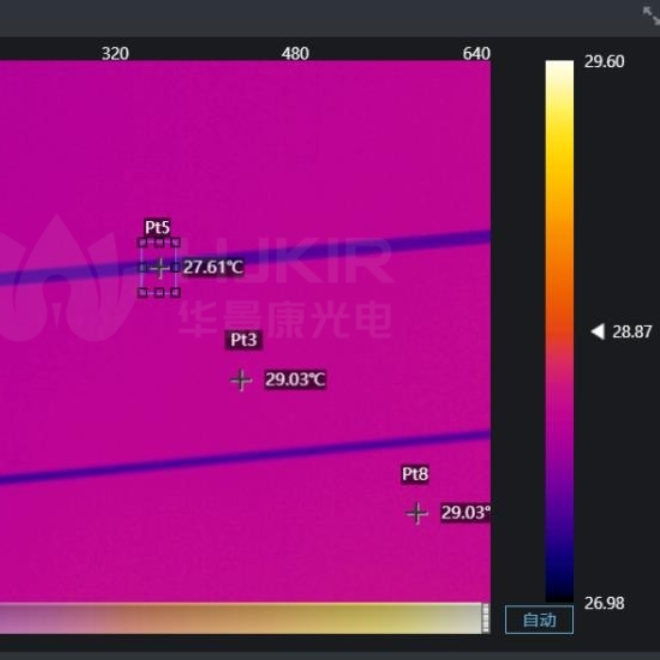The image size is (660, 660).
Task: Click the horizontal palette gradient bar
Action: [239, 618]
